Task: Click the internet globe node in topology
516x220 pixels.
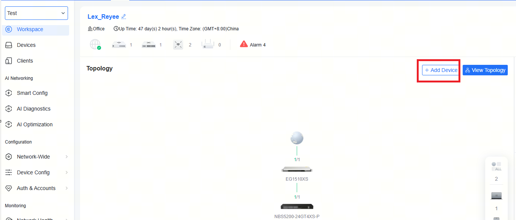Action: (x=297, y=138)
